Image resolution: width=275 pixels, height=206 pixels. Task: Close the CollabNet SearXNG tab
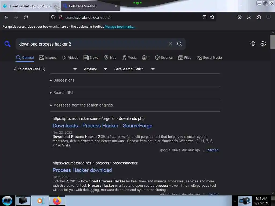point(116,6)
